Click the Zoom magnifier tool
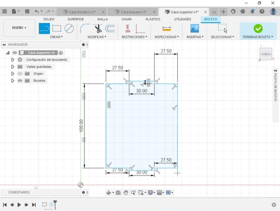This screenshot has width=280, height=211. 133,193
